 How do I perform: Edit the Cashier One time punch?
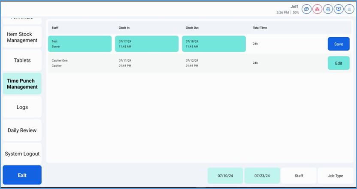tap(339, 63)
